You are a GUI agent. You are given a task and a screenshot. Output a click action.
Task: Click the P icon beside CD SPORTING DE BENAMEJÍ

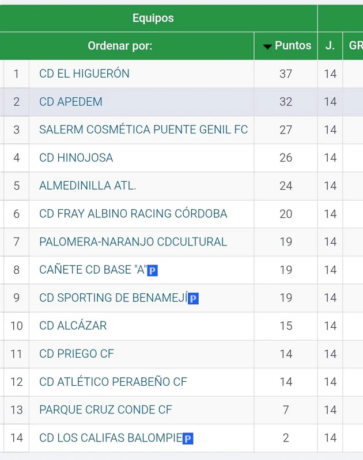click(194, 298)
